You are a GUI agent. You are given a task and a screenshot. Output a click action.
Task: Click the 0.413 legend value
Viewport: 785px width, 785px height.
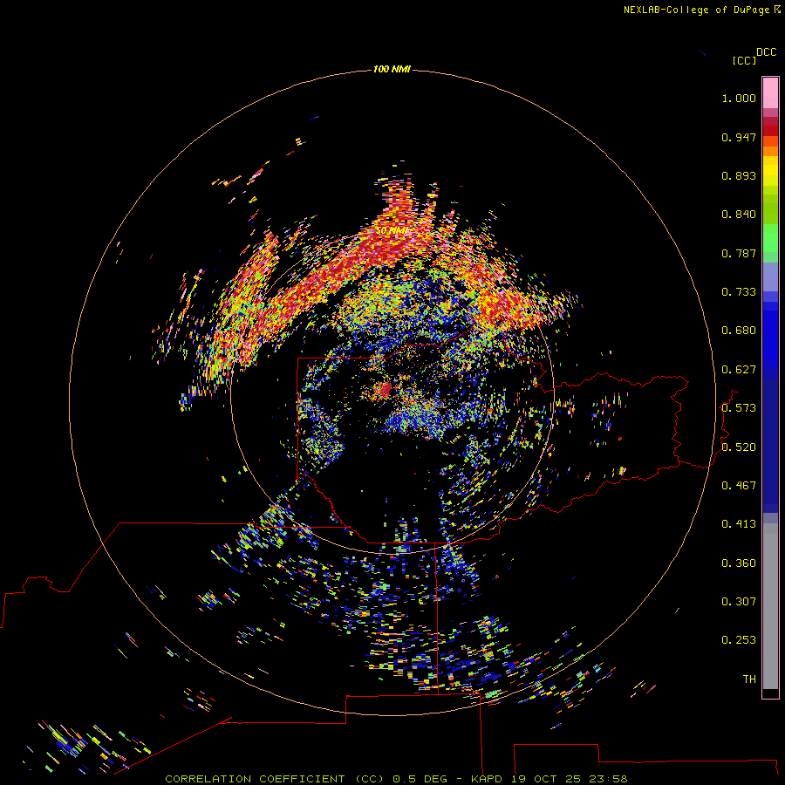pos(739,524)
